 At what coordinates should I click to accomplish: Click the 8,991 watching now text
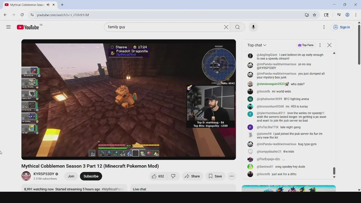coord(39,189)
